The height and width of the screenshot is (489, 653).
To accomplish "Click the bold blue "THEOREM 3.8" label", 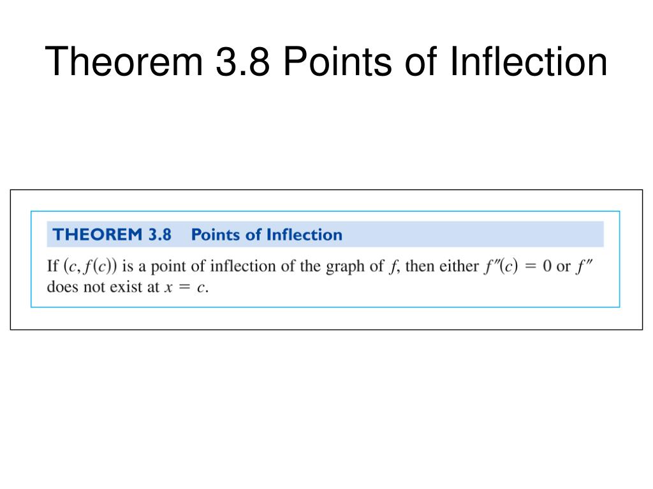I will pos(112,235).
